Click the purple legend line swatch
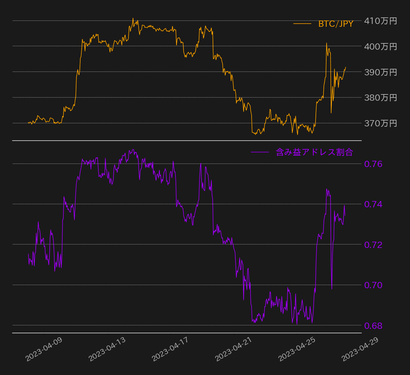Image resolution: width=410 pixels, height=375 pixels. pyautogui.click(x=260, y=152)
